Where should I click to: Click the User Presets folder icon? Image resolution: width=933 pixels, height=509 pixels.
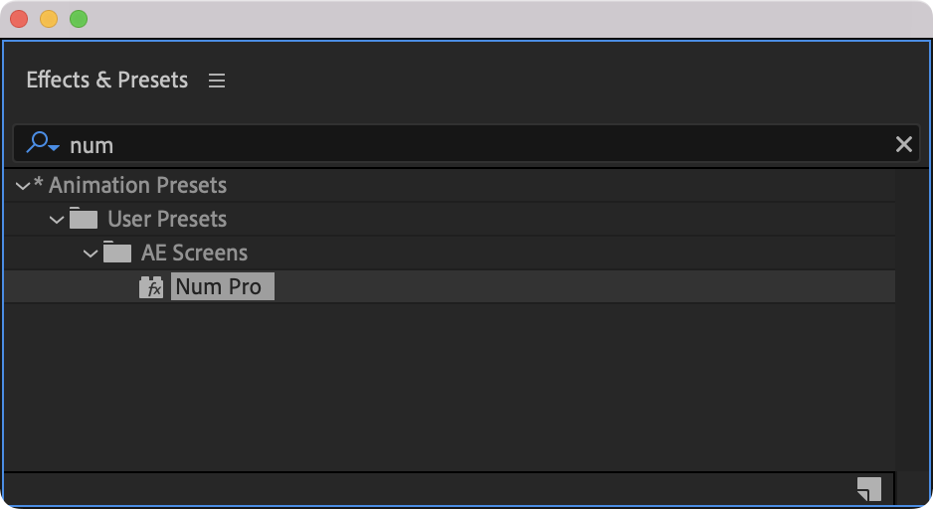click(84, 219)
